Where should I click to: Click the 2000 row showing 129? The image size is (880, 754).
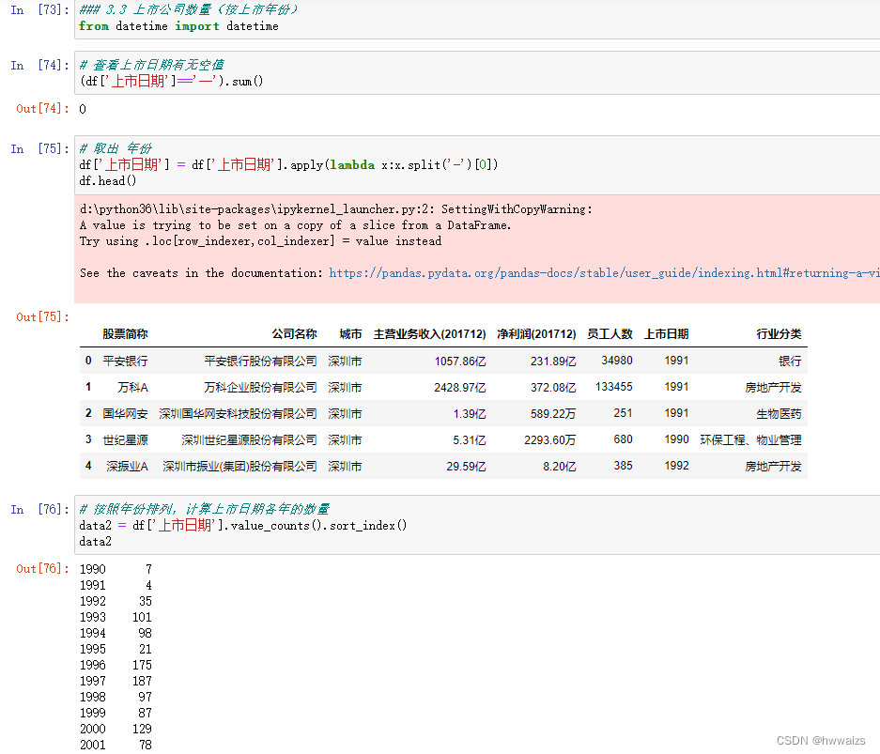click(116, 729)
